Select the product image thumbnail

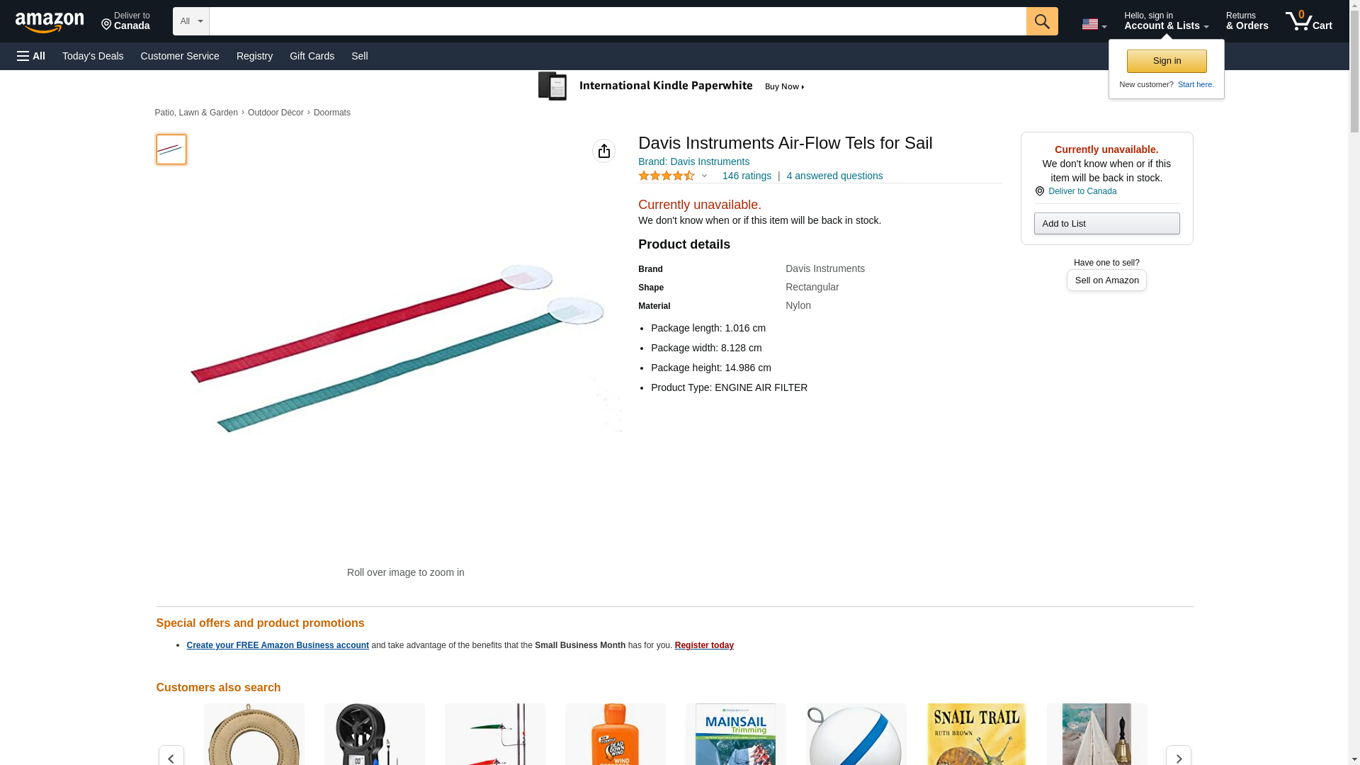(171, 149)
